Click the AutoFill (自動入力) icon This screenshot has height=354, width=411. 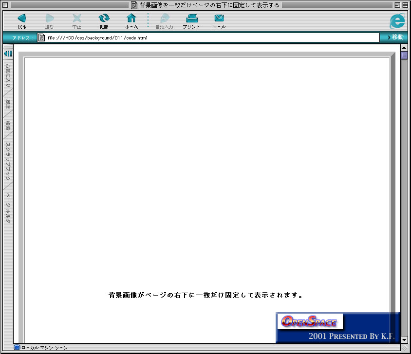point(165,18)
